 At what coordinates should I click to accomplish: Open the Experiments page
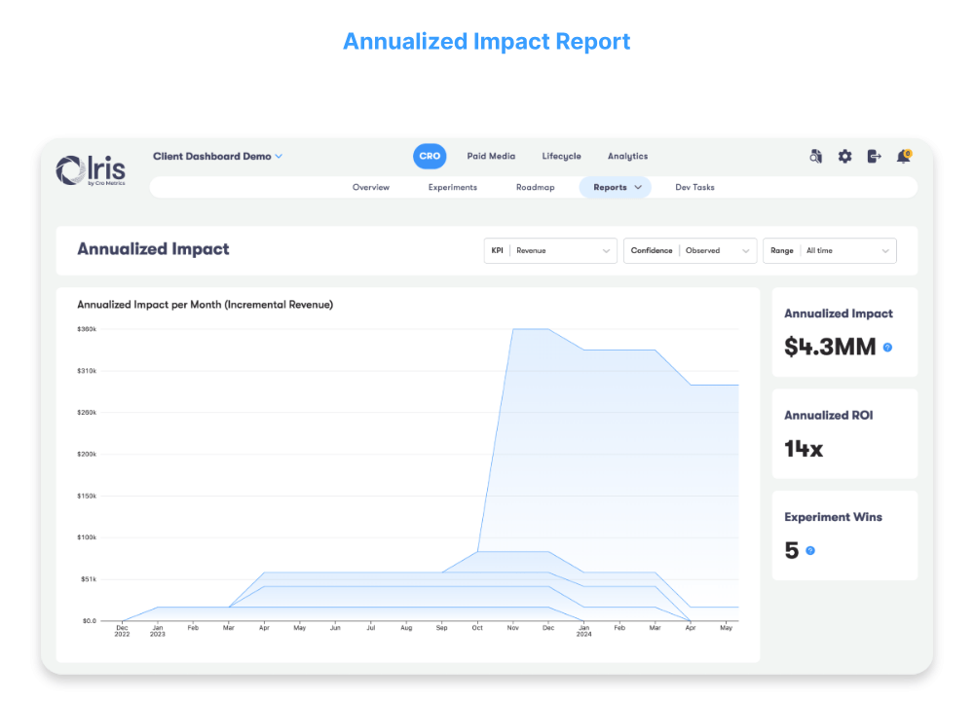click(x=453, y=187)
